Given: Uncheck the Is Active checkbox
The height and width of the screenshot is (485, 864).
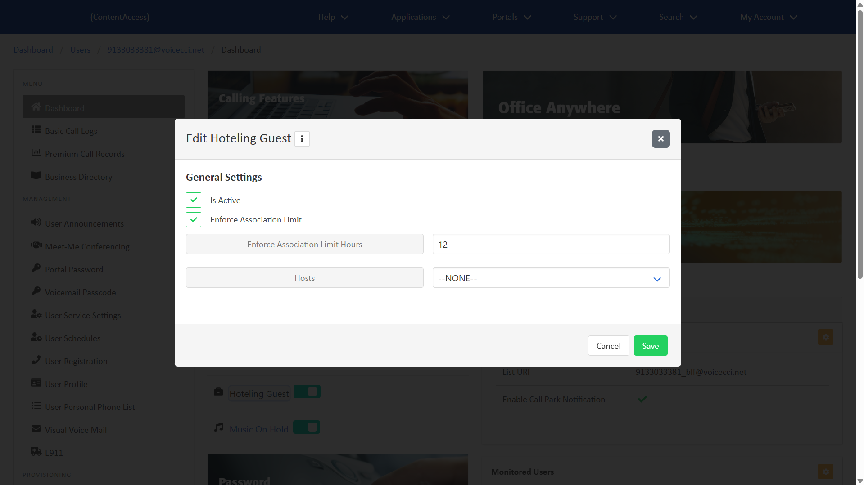Looking at the screenshot, I should (x=194, y=200).
